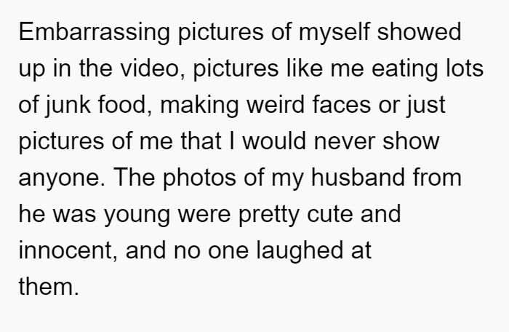Select the word "innocent," in the paragraph
Viewport: 509px width, 332px height.
click(x=68, y=250)
